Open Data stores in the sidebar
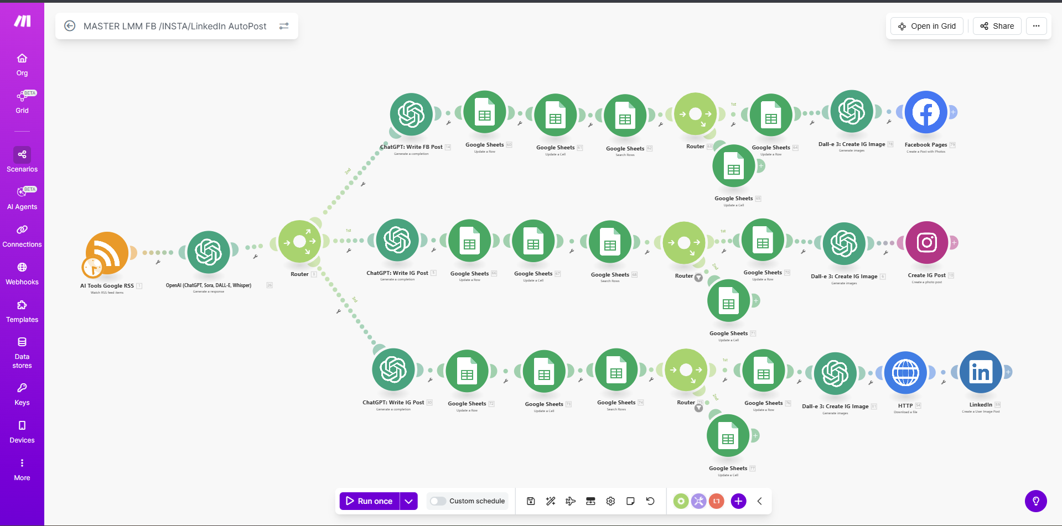This screenshot has width=1062, height=526. tap(22, 352)
